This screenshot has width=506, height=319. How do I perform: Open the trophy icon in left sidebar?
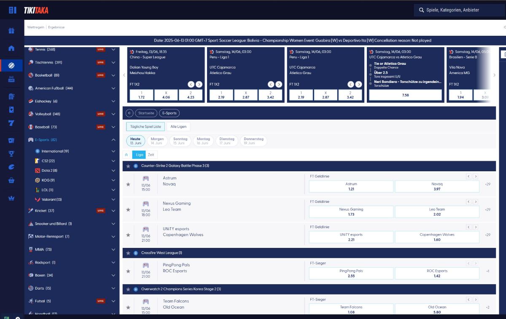pyautogui.click(x=11, y=154)
